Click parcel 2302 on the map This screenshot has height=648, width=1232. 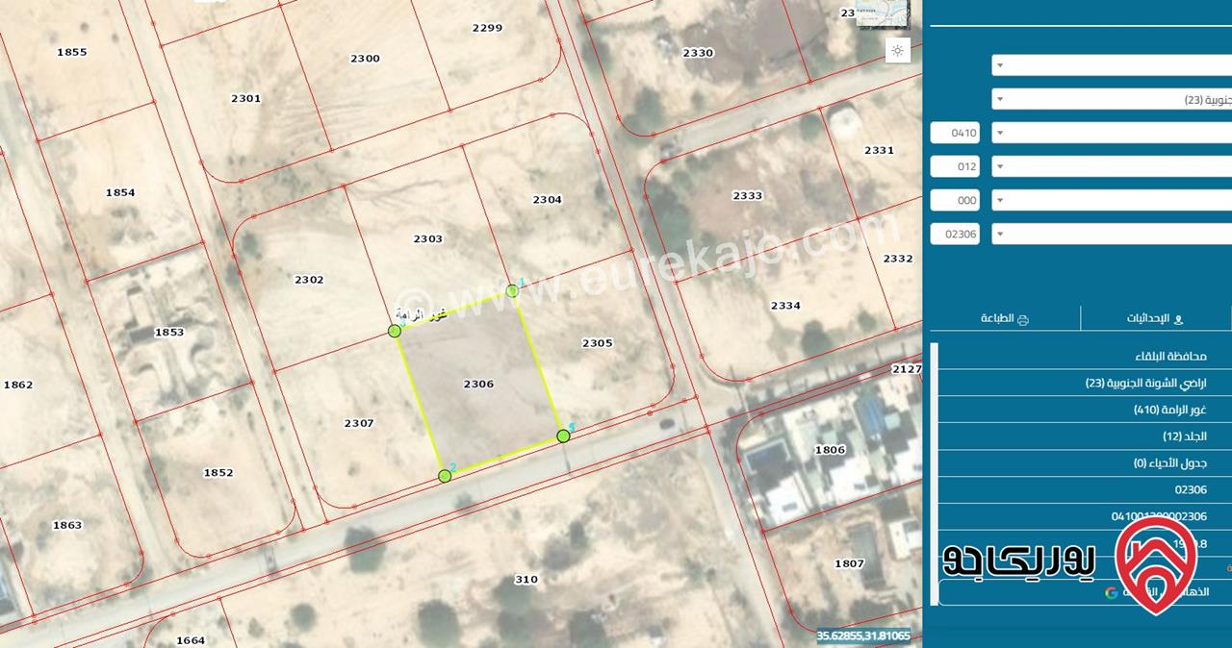[309, 280]
